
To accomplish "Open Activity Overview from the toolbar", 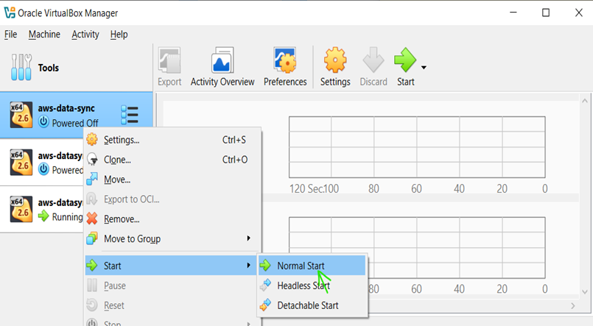I will tap(222, 67).
